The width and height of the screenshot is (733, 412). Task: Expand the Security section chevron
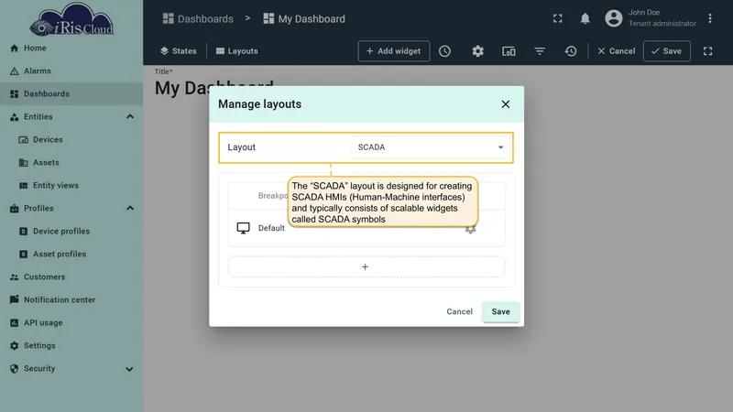click(x=129, y=369)
